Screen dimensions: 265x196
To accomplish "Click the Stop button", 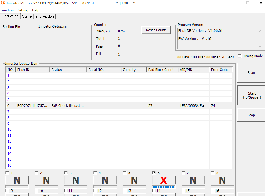I will pyautogui.click(x=251, y=115).
